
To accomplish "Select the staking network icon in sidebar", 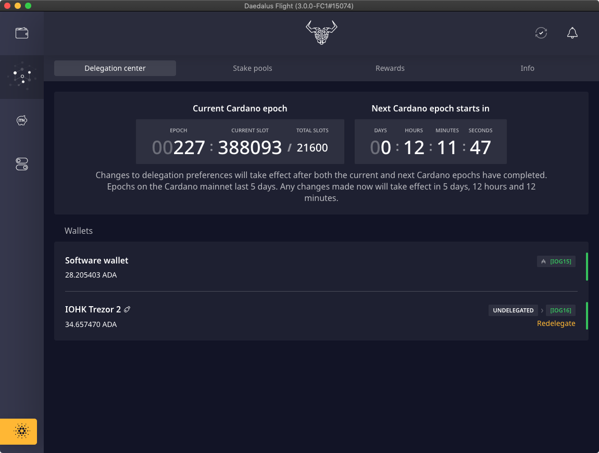I will tap(22, 77).
